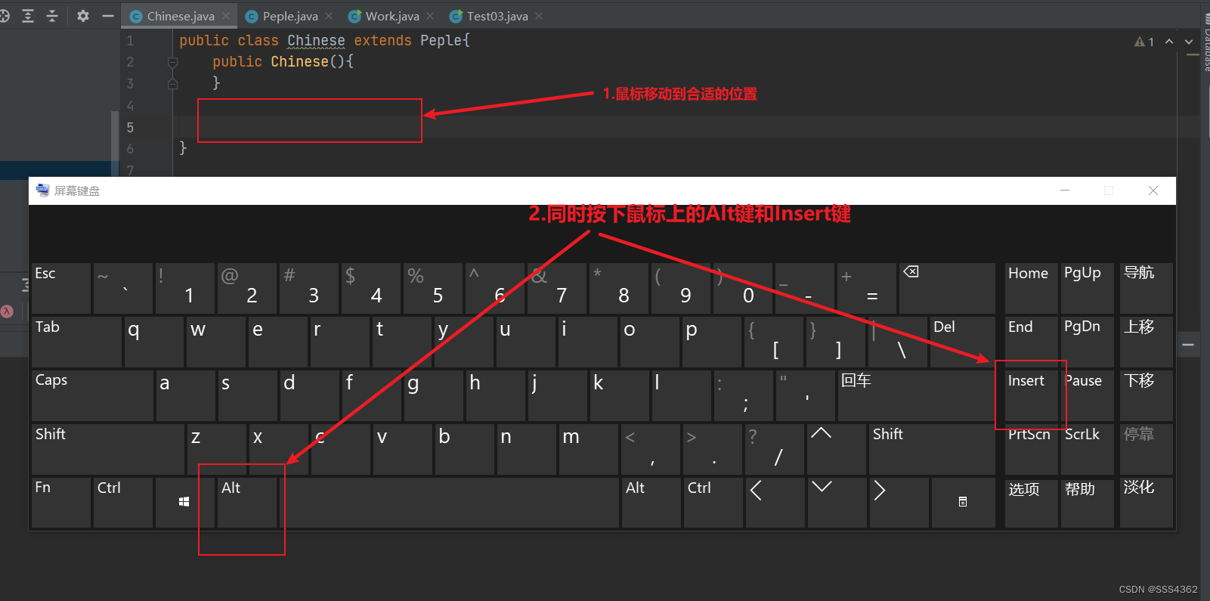Toggle the ScrLk key
1210x601 pixels.
1088,449
